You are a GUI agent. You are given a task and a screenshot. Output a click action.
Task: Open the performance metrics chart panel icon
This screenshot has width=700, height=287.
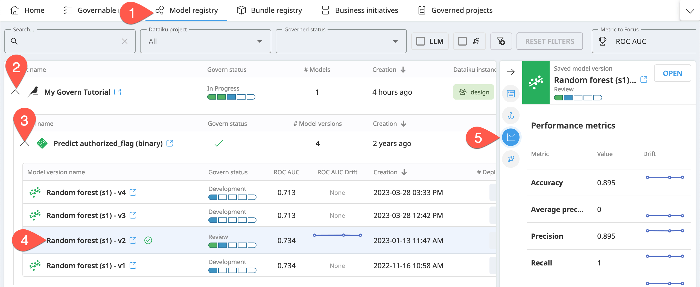[x=511, y=137]
